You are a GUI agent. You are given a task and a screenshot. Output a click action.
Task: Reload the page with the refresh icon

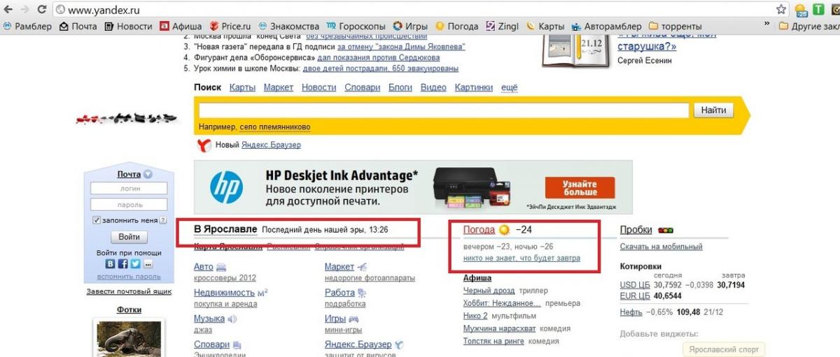point(41,10)
